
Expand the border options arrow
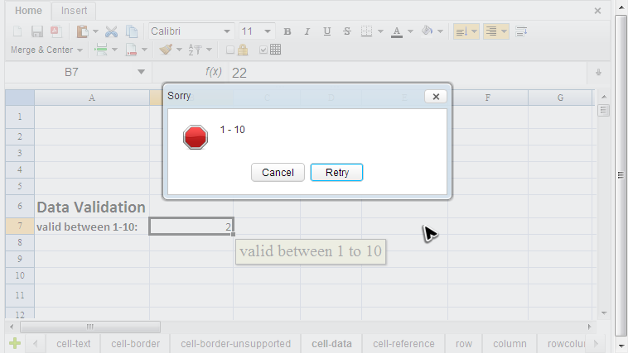pyautogui.click(x=380, y=31)
